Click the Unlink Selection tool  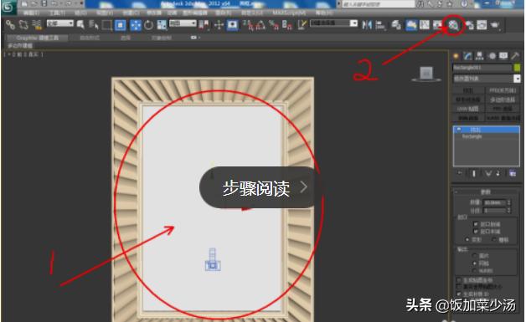(x=23, y=25)
